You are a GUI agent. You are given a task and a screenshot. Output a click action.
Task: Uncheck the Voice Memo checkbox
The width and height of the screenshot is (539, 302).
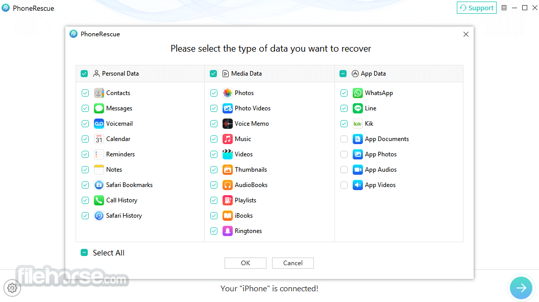point(214,124)
